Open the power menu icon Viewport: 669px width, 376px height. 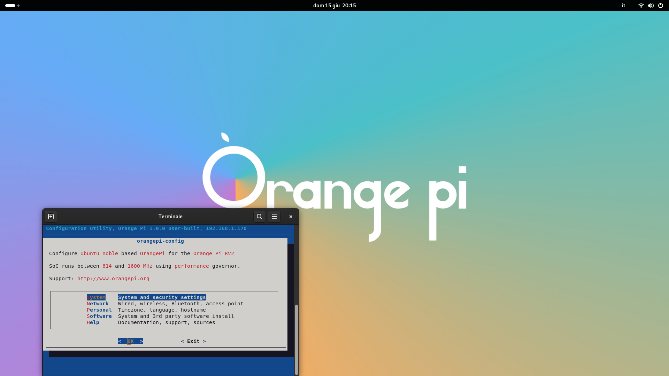click(x=661, y=6)
